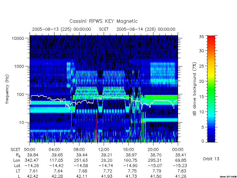237x178 pixels.
Task: Click the Lon value 117.05
Action: click(x=56, y=160)
